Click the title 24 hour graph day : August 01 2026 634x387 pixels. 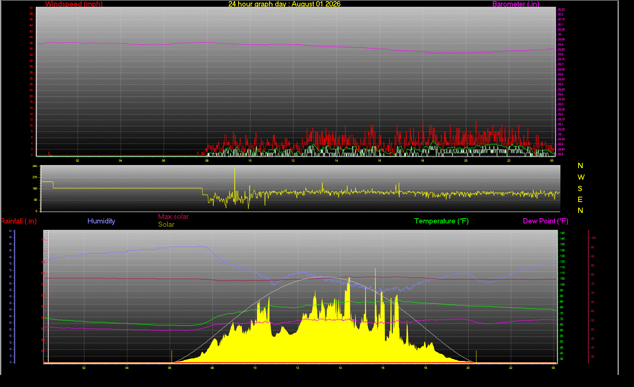(x=284, y=4)
